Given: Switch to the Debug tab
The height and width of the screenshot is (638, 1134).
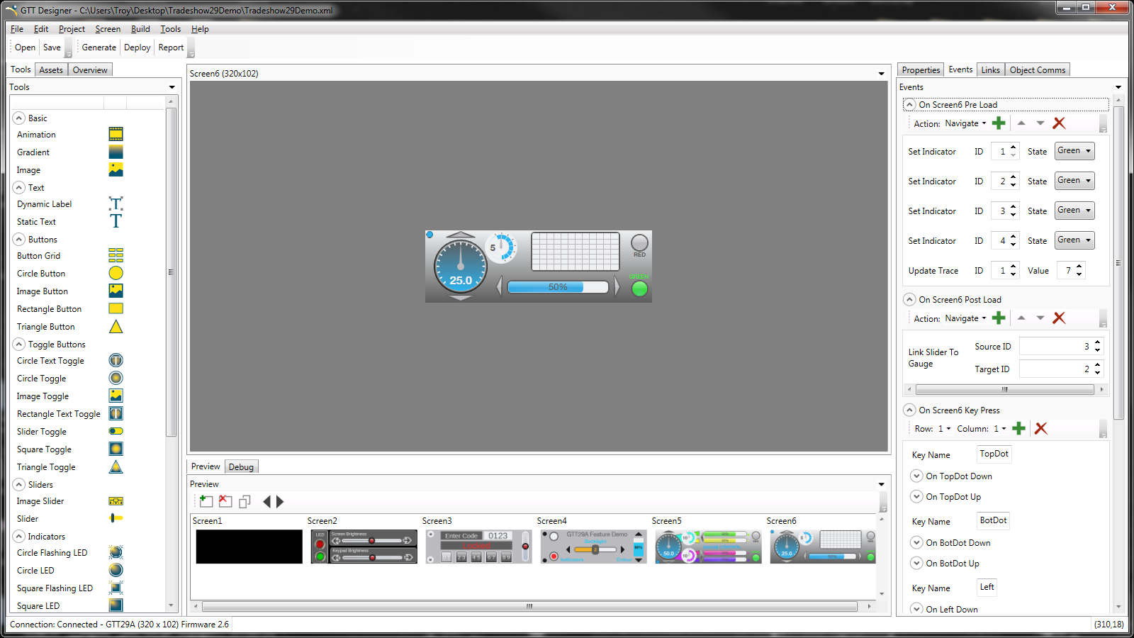Looking at the screenshot, I should pyautogui.click(x=241, y=466).
